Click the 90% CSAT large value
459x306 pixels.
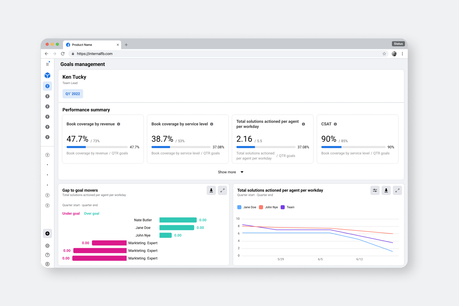(329, 139)
